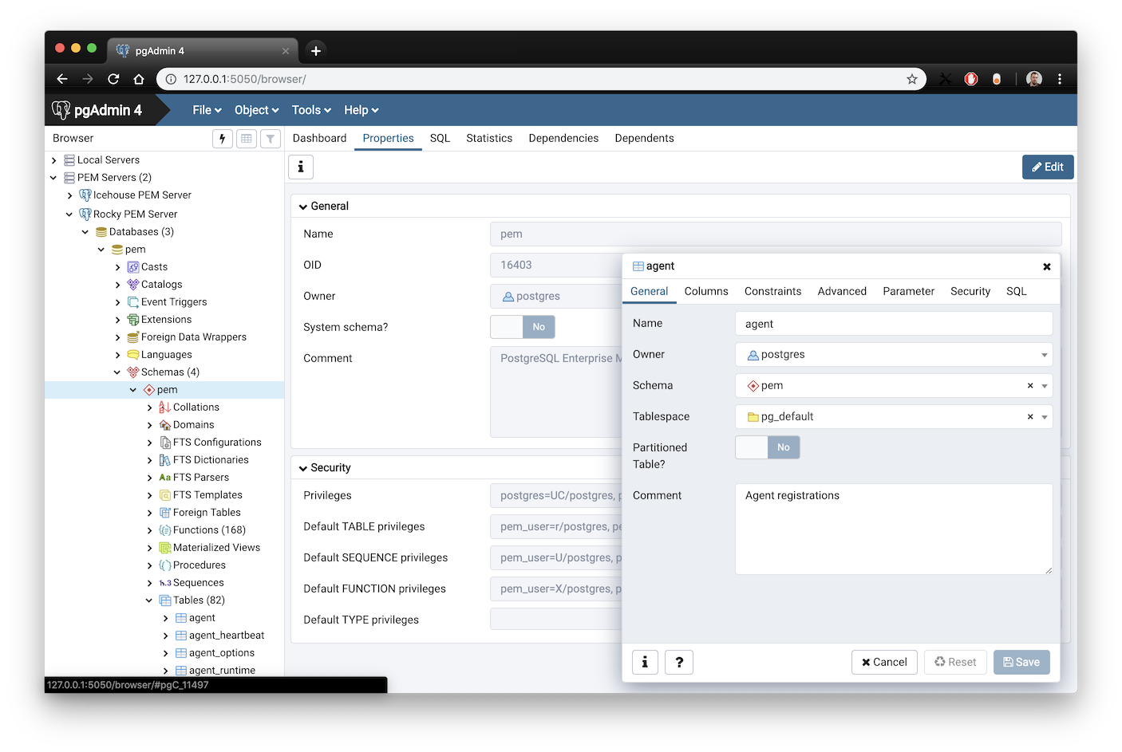Open the Help menu
The height and width of the screenshot is (752, 1122).
361,110
